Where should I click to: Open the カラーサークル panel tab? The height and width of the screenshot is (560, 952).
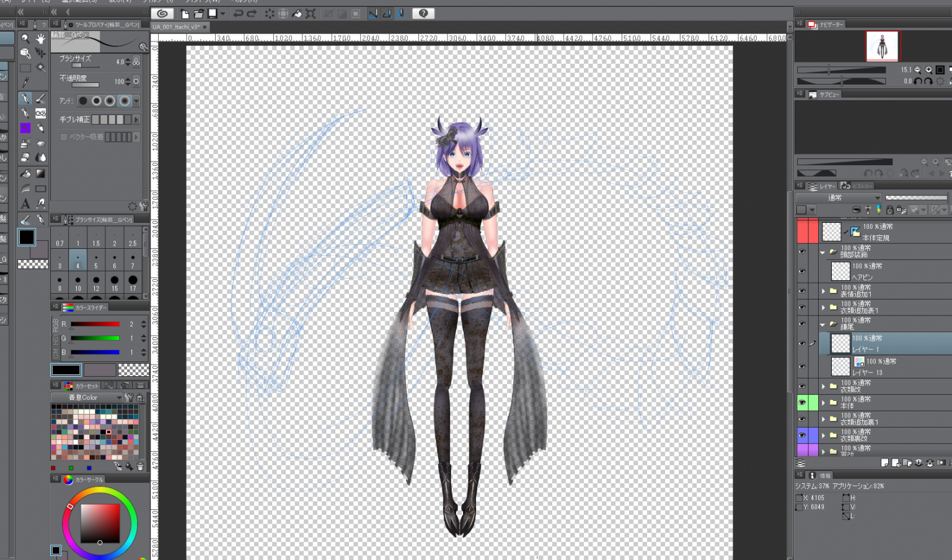[x=84, y=480]
